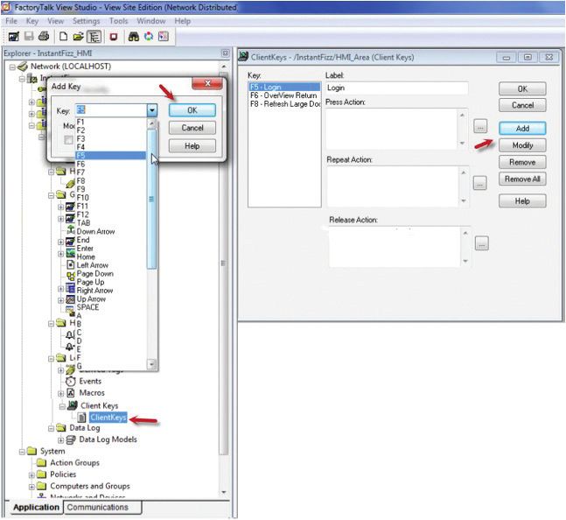566x520 pixels.
Task: Collapse the Data Log tree node
Action: pyautogui.click(x=52, y=429)
